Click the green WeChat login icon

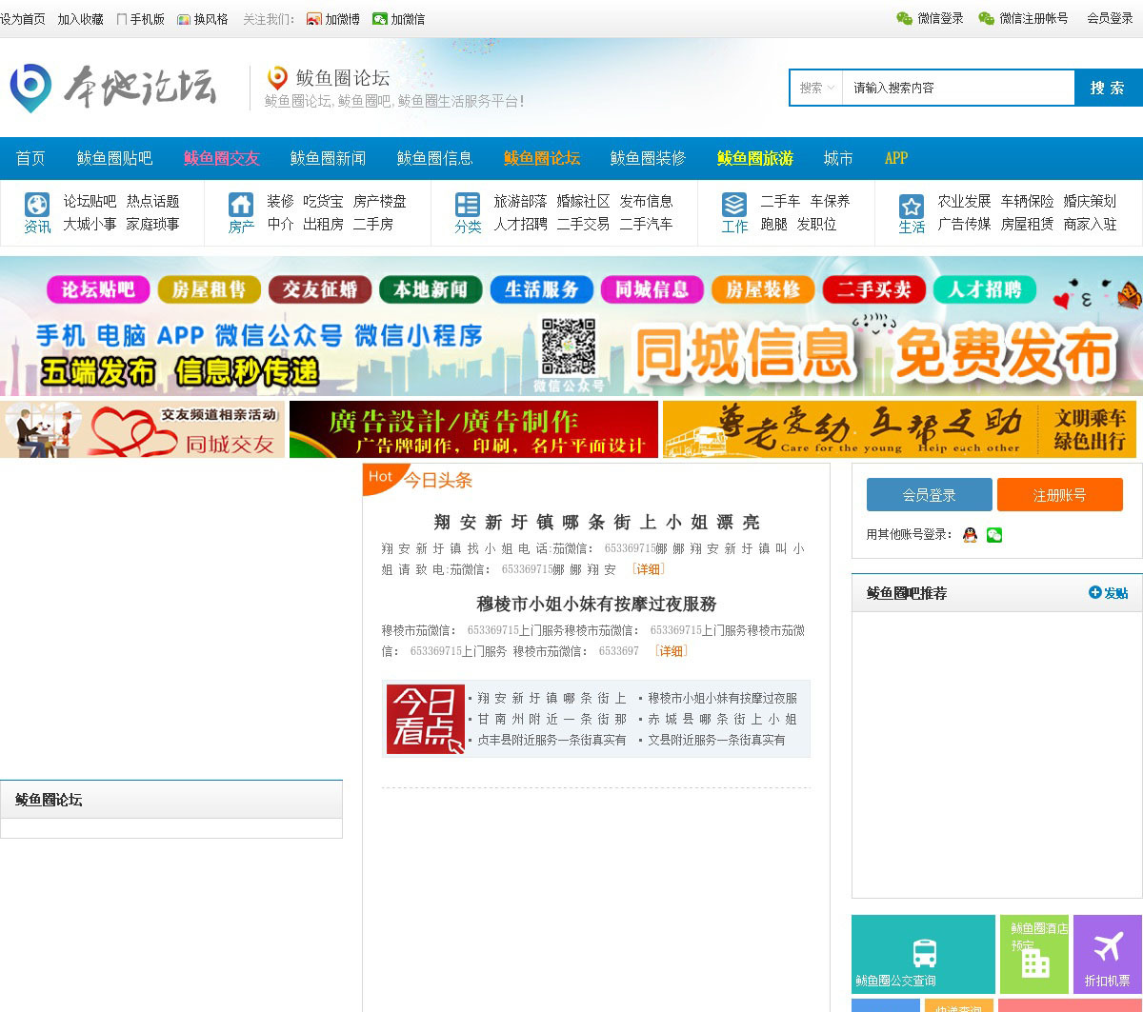(x=994, y=535)
